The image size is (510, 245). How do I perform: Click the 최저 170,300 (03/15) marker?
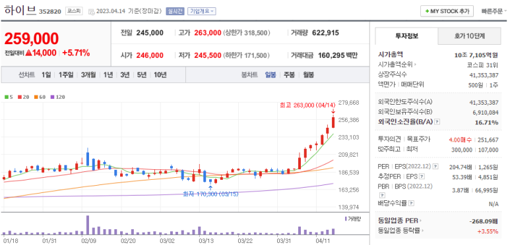coord(210,194)
